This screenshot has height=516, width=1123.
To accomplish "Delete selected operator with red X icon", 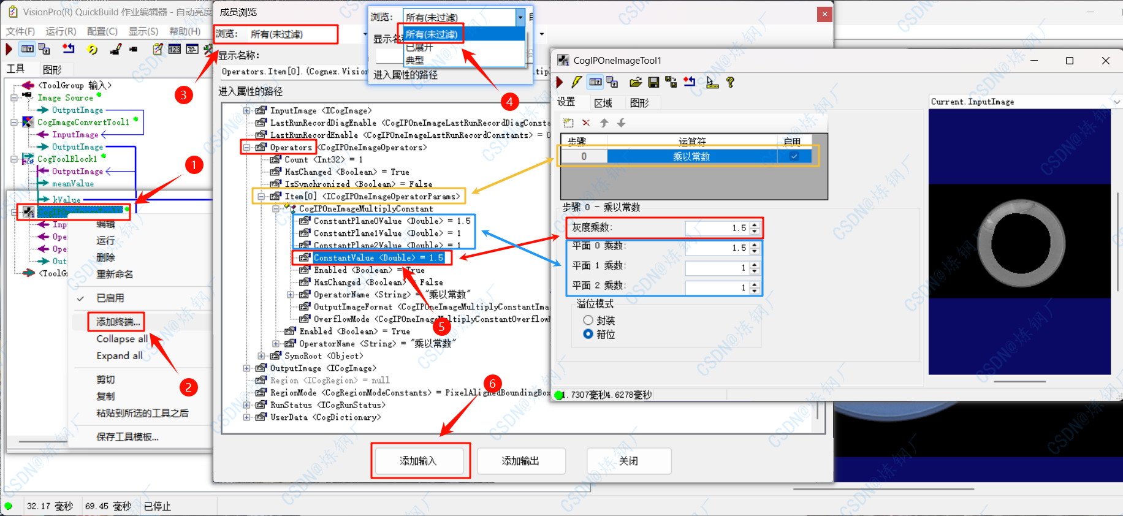I will 586,123.
